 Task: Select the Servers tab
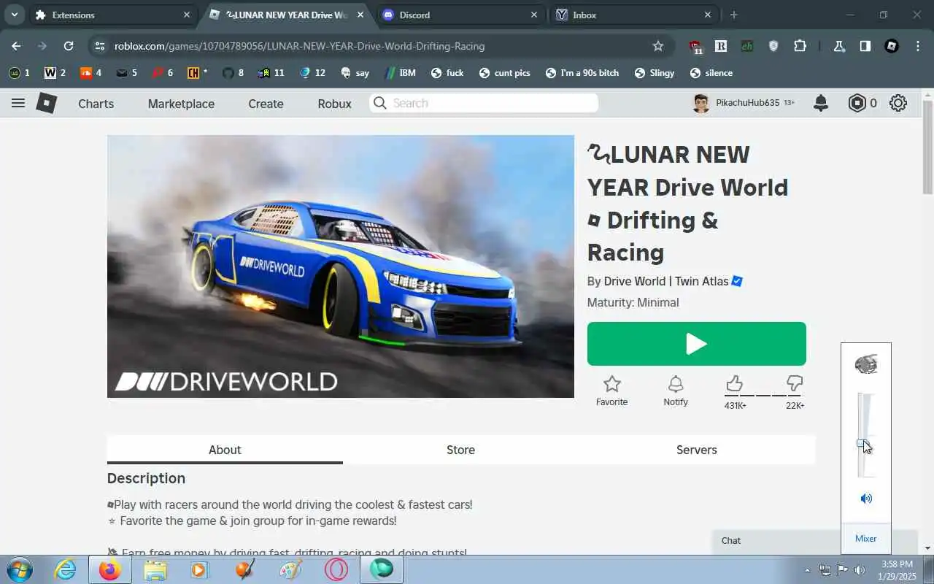(x=697, y=450)
